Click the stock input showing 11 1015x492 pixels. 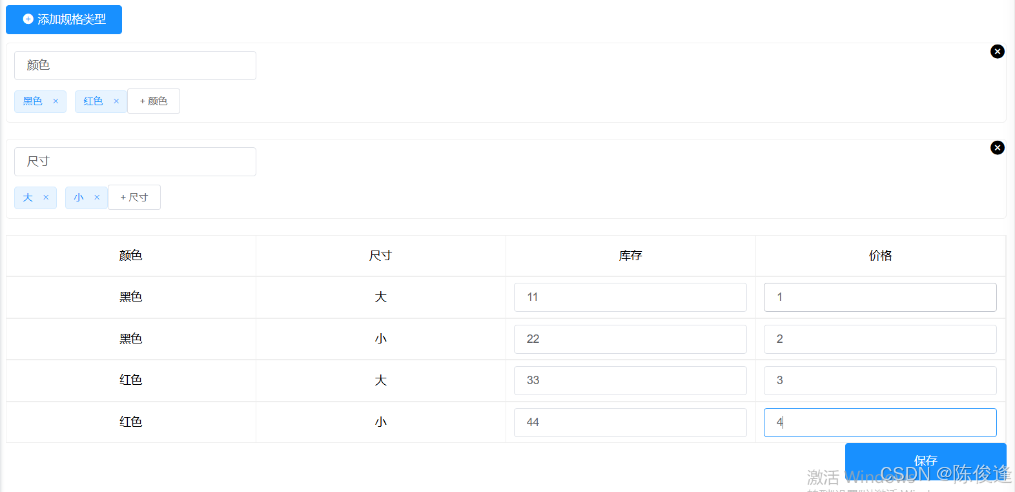click(x=630, y=297)
